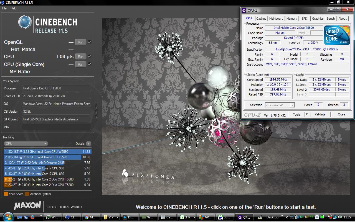Click the volume speaker tray icon
This screenshot has height=222, width=355.
tap(339, 217)
